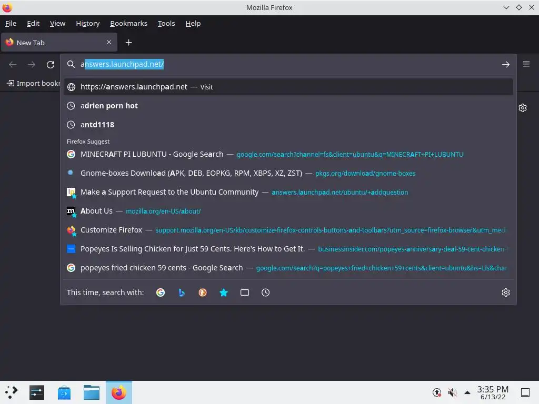Viewport: 539px width, 404px height.
Task: Click the Go arrow in address bar
Action: coord(505,64)
